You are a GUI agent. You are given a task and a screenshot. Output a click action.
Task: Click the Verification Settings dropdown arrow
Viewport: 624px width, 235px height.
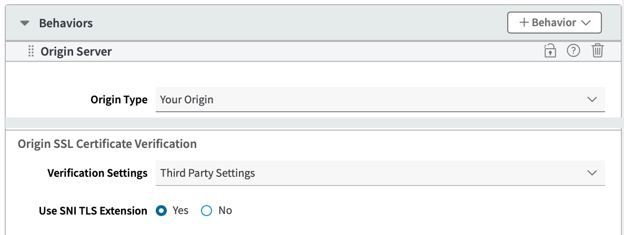tap(592, 173)
